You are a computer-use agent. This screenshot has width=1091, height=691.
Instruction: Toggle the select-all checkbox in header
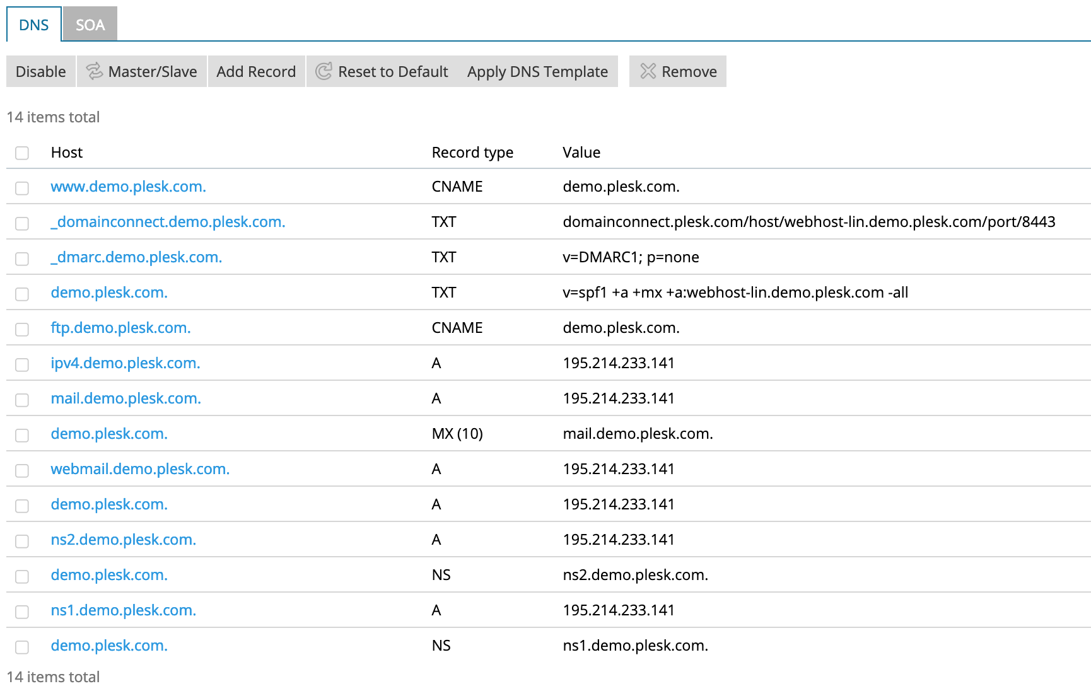(22, 153)
